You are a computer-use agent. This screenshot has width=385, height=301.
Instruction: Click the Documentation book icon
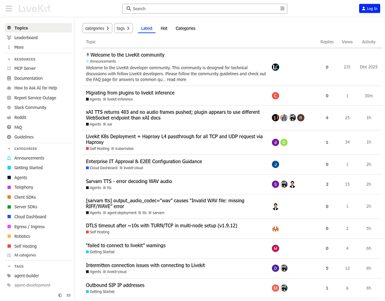click(x=9, y=78)
